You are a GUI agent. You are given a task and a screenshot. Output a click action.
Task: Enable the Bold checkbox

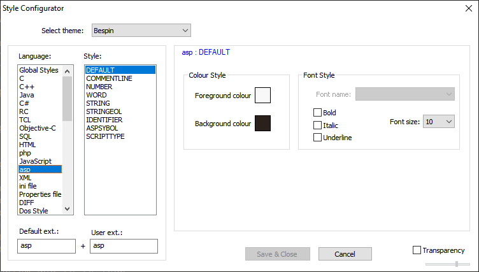(x=317, y=113)
